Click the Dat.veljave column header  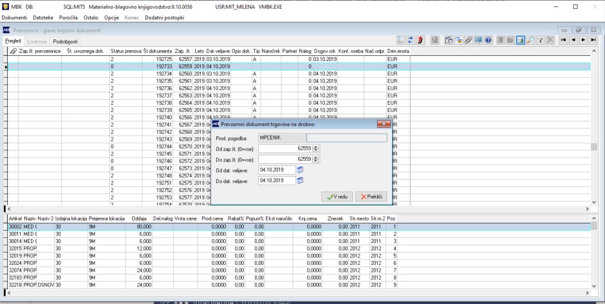coord(218,51)
